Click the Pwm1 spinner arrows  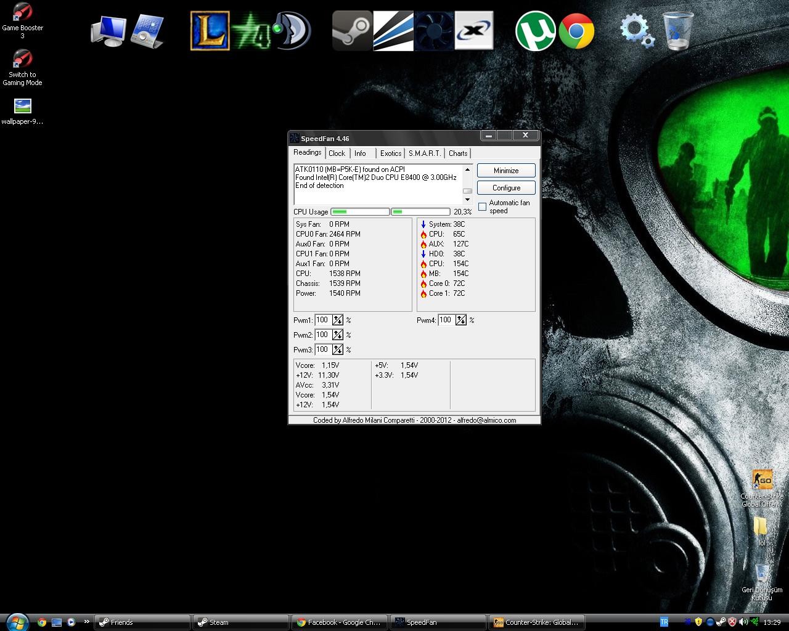[338, 320]
